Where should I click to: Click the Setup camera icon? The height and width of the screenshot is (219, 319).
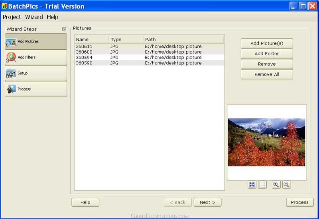(11, 74)
